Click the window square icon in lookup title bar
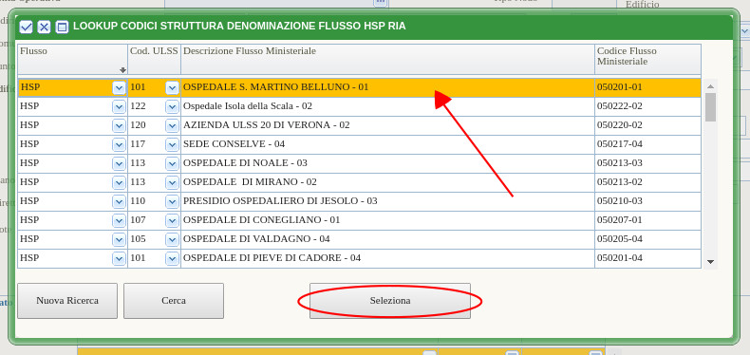Screen dimensions: 750x355 click(62, 27)
